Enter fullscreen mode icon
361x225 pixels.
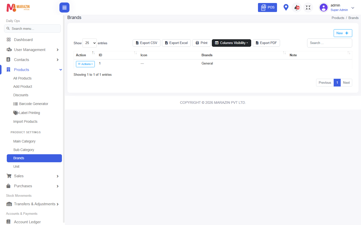pyautogui.click(x=308, y=7)
